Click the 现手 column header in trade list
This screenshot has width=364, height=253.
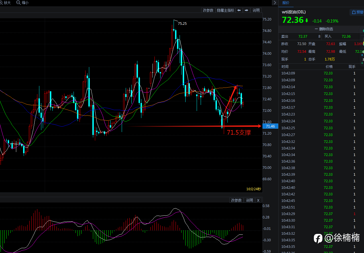coord(352,67)
